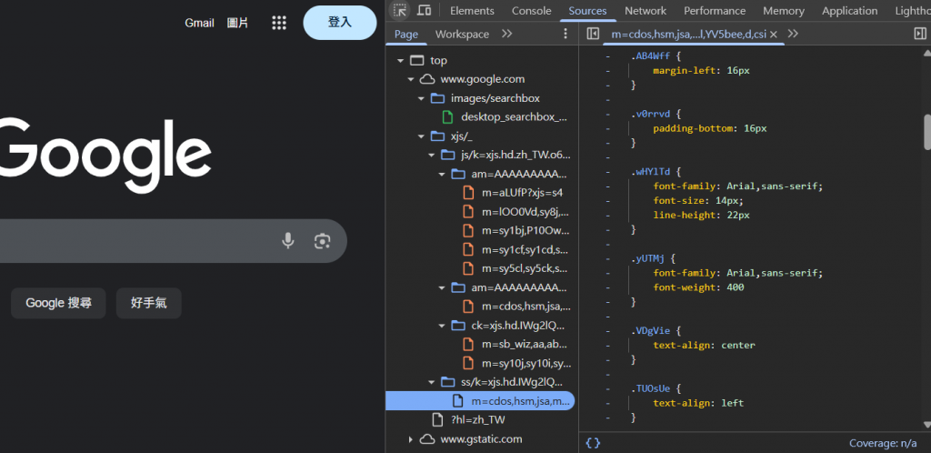The width and height of the screenshot is (931, 453).
Task: Click the images/searchbox folder icon
Action: click(437, 98)
